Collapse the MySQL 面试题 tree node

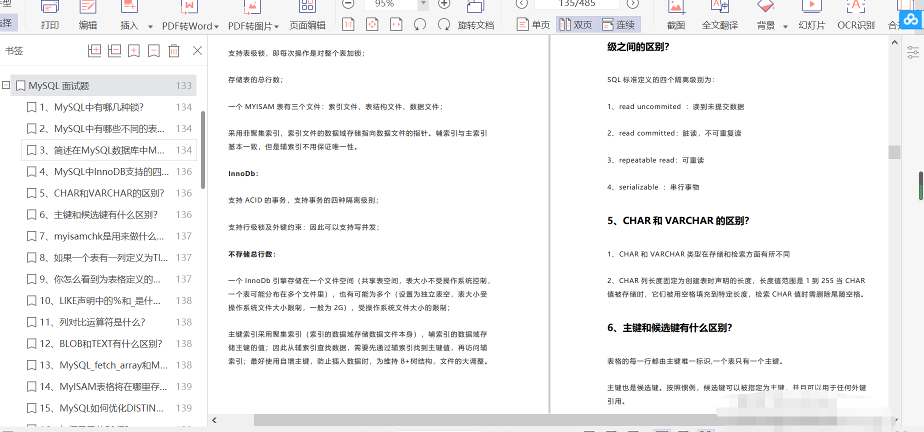6,85
